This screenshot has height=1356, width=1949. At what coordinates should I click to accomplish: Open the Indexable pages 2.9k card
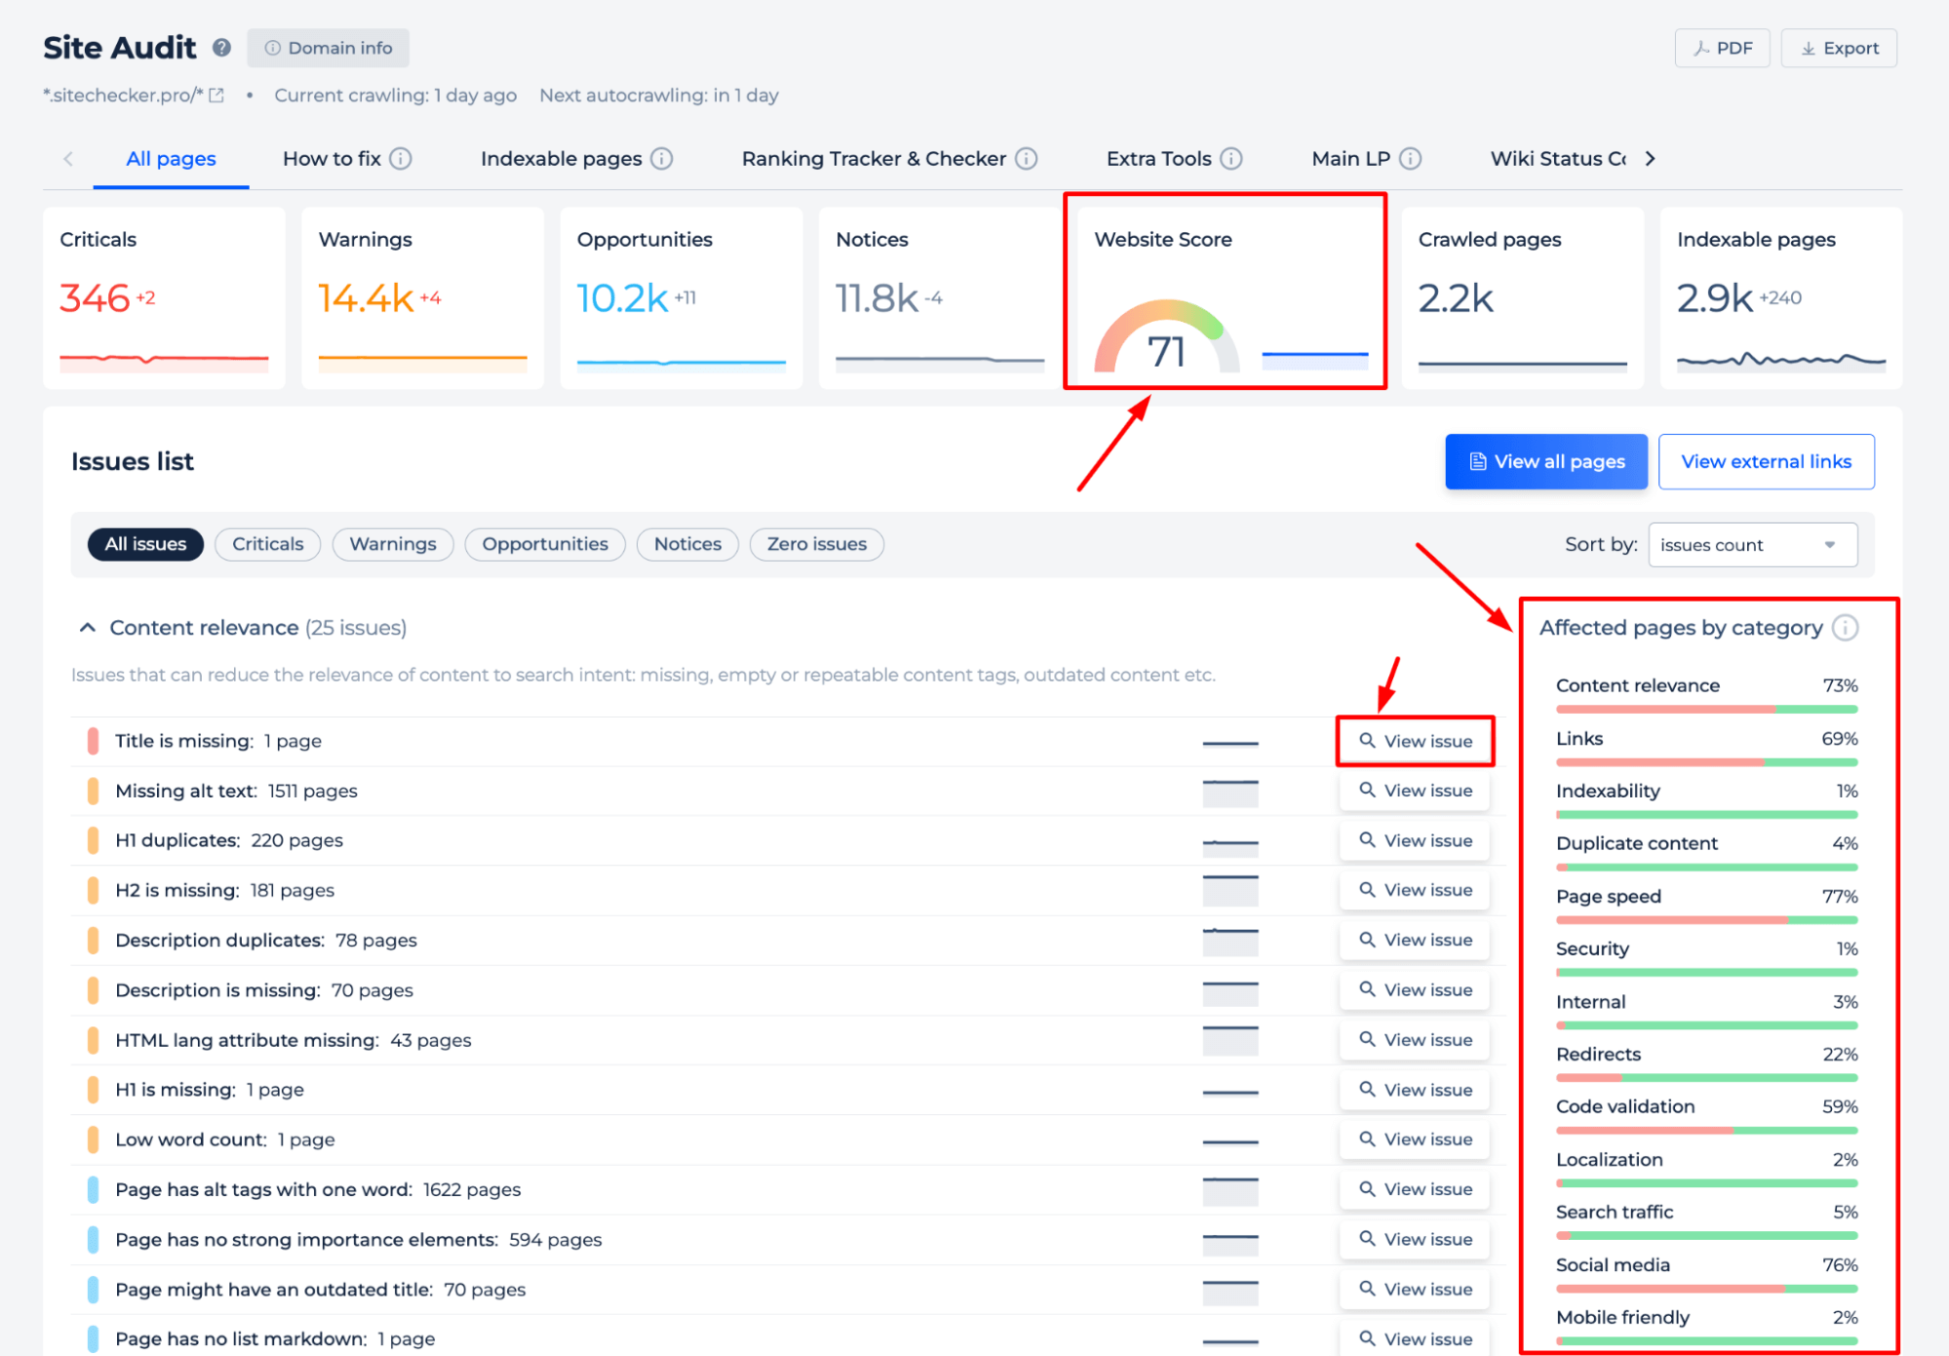tap(1780, 297)
